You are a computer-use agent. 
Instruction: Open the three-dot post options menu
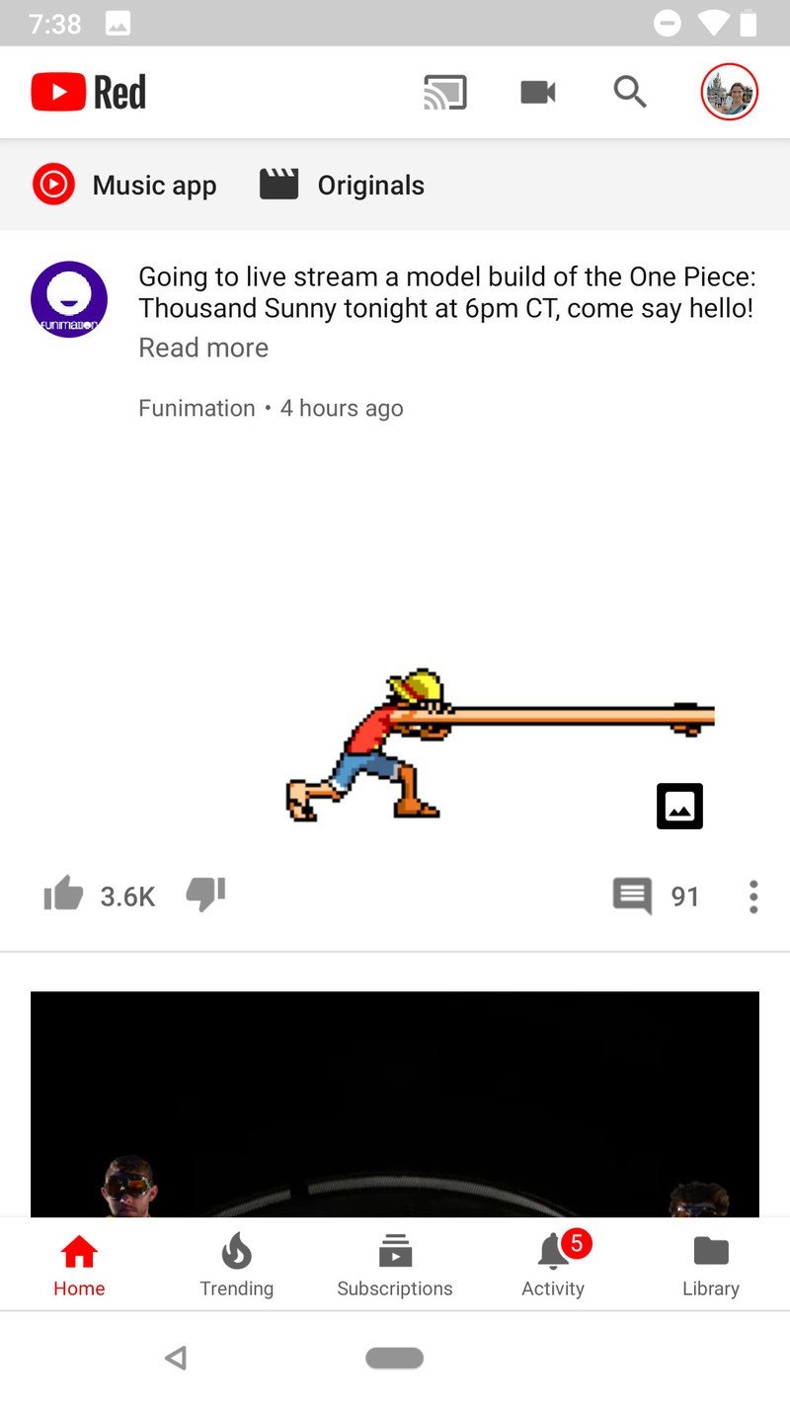(x=753, y=897)
